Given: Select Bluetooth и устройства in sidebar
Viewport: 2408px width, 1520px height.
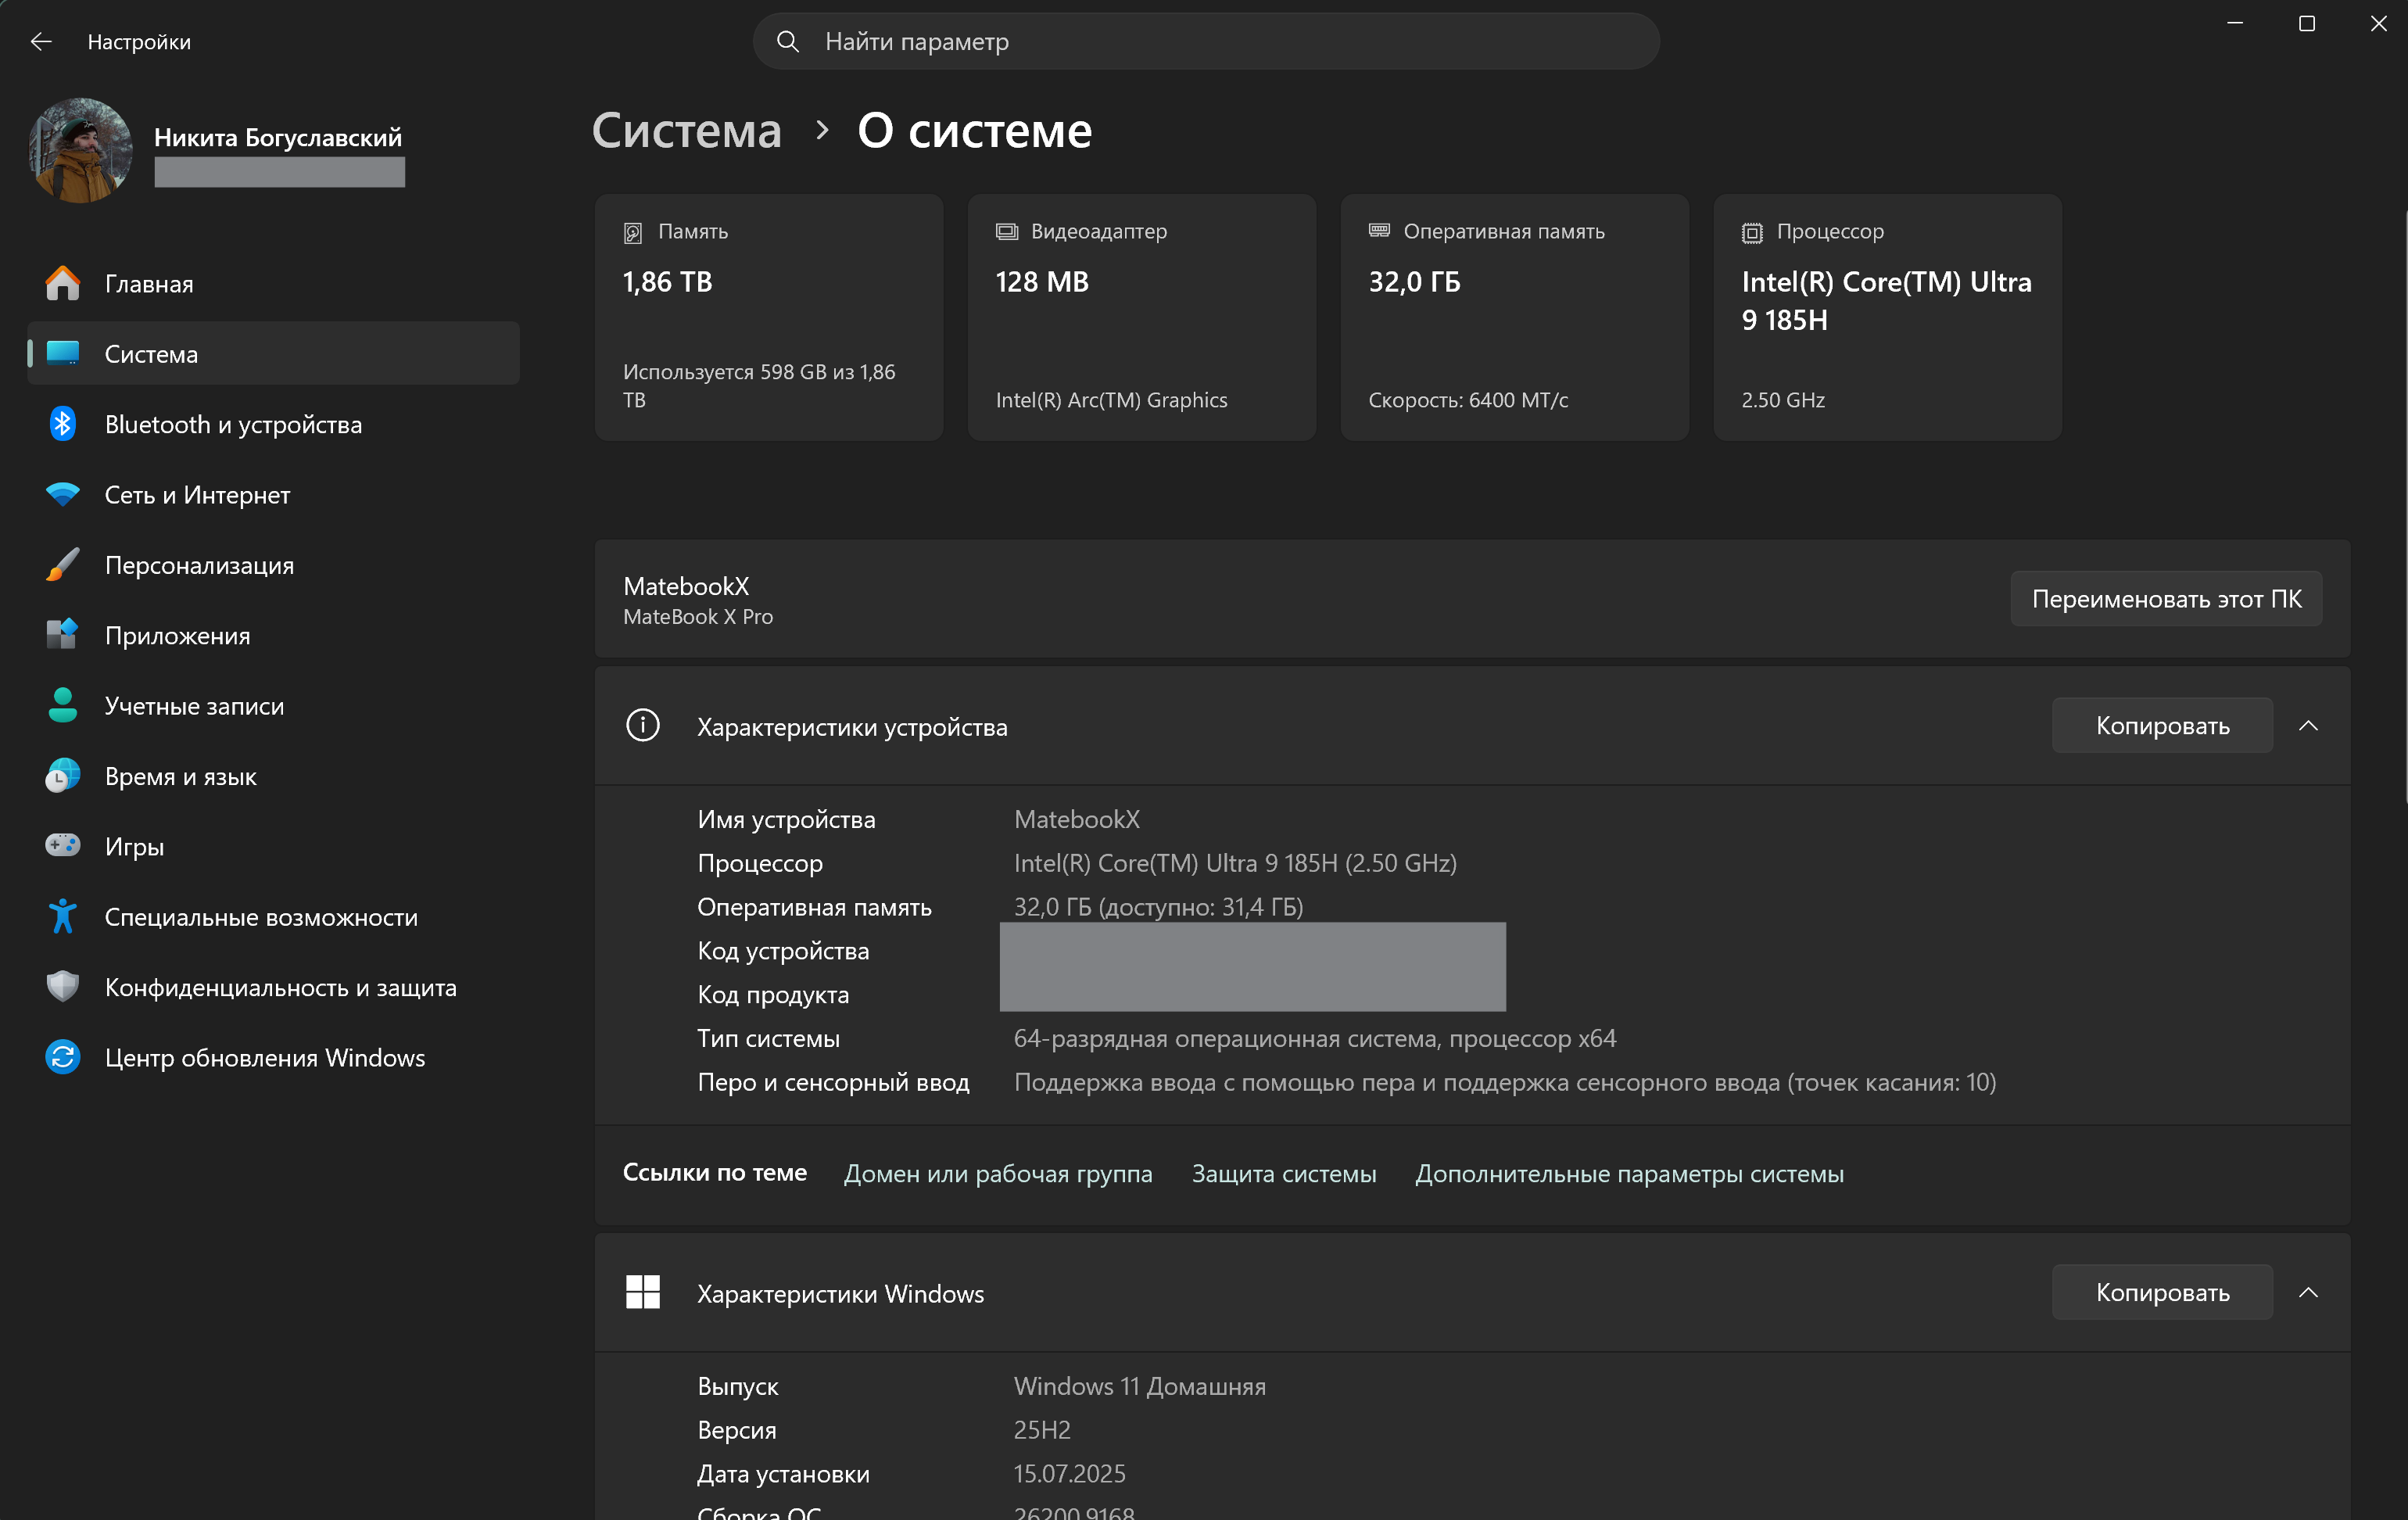Looking at the screenshot, I should tap(273, 424).
